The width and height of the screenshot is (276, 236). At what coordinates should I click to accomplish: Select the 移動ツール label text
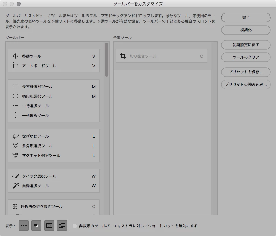coord(31,56)
